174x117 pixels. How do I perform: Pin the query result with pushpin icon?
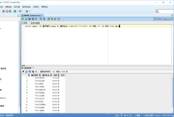[x=23, y=72]
